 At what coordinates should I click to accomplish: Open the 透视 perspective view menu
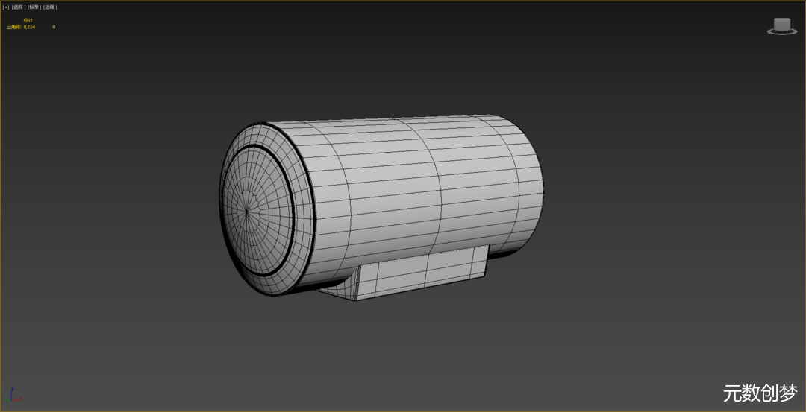click(19, 7)
